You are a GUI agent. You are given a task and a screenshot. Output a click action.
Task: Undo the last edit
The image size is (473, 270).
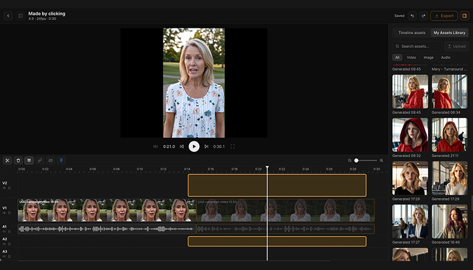pos(412,16)
